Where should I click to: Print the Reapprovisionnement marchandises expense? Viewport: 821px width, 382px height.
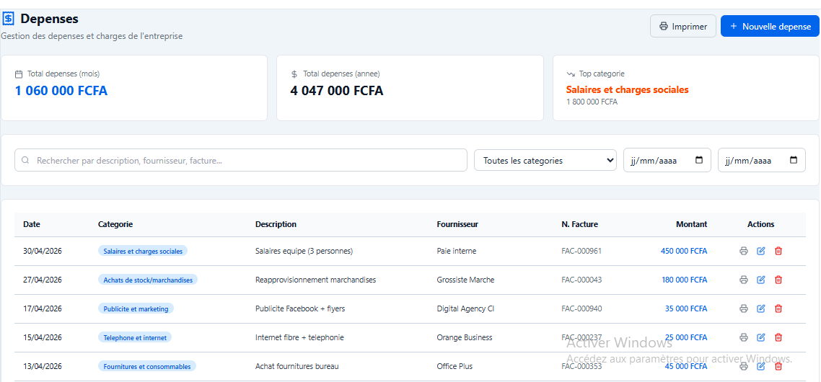pyautogui.click(x=744, y=280)
